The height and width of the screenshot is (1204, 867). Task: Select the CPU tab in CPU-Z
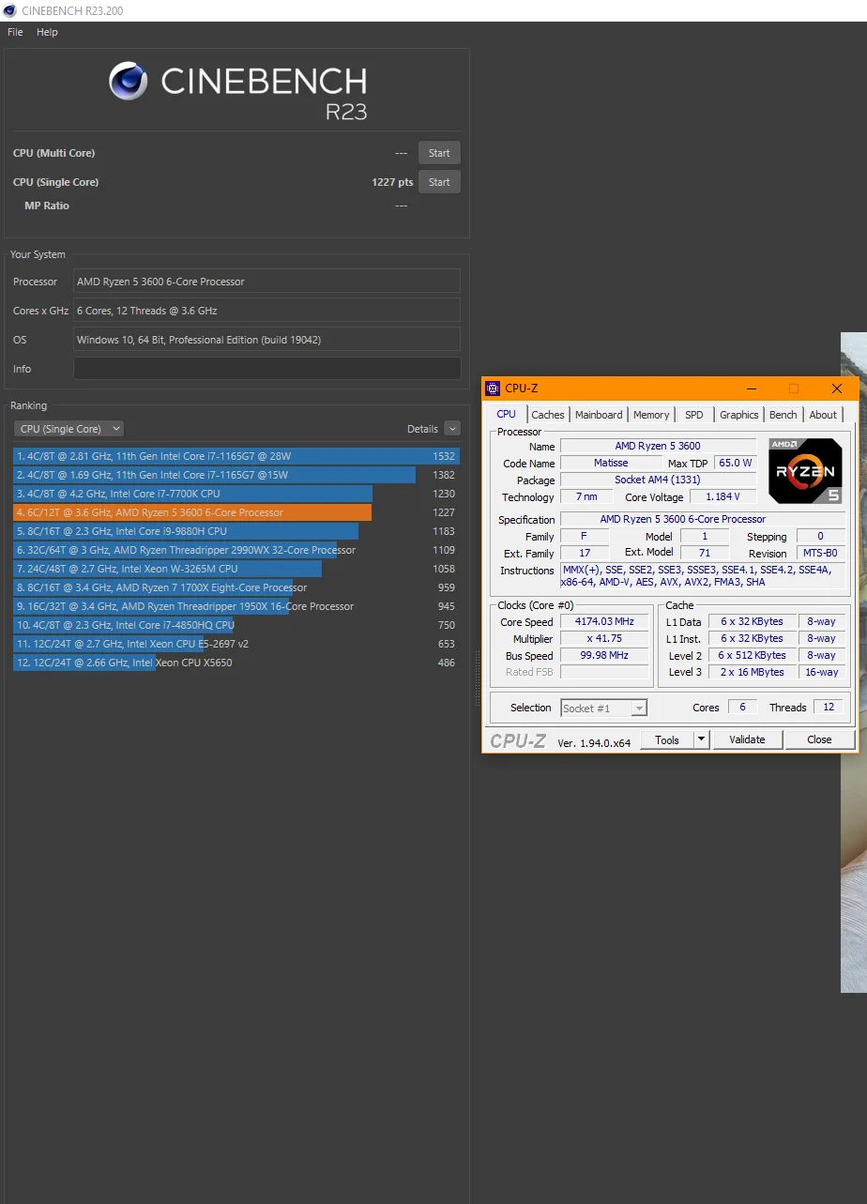pos(507,414)
